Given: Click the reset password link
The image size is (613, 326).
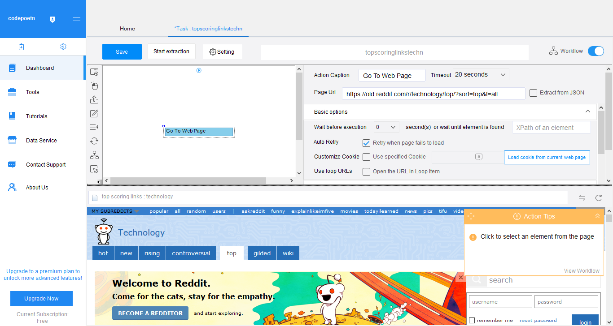Looking at the screenshot, I should pos(538,321).
